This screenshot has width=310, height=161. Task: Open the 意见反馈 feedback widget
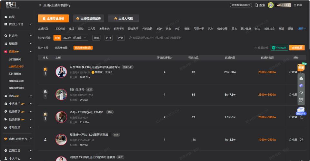tap(301, 111)
